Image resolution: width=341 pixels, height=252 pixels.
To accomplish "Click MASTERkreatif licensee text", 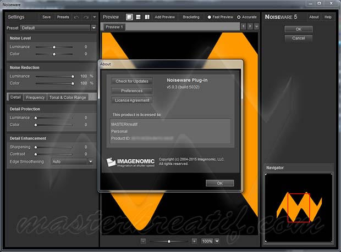I will click(x=124, y=125).
